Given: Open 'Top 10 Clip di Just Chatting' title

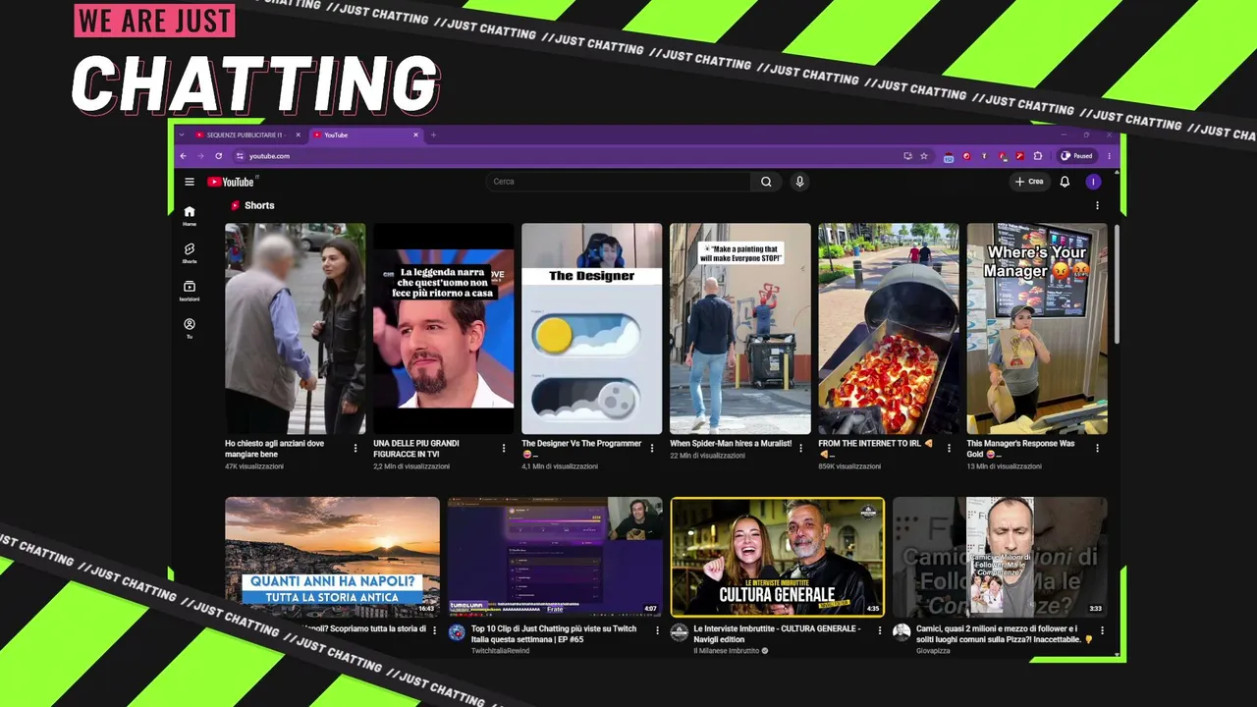Looking at the screenshot, I should coord(554,633).
